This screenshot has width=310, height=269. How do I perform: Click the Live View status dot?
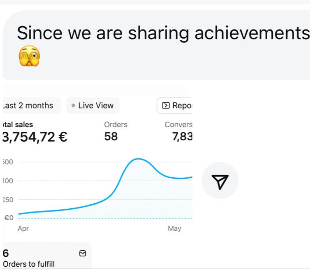click(x=73, y=106)
